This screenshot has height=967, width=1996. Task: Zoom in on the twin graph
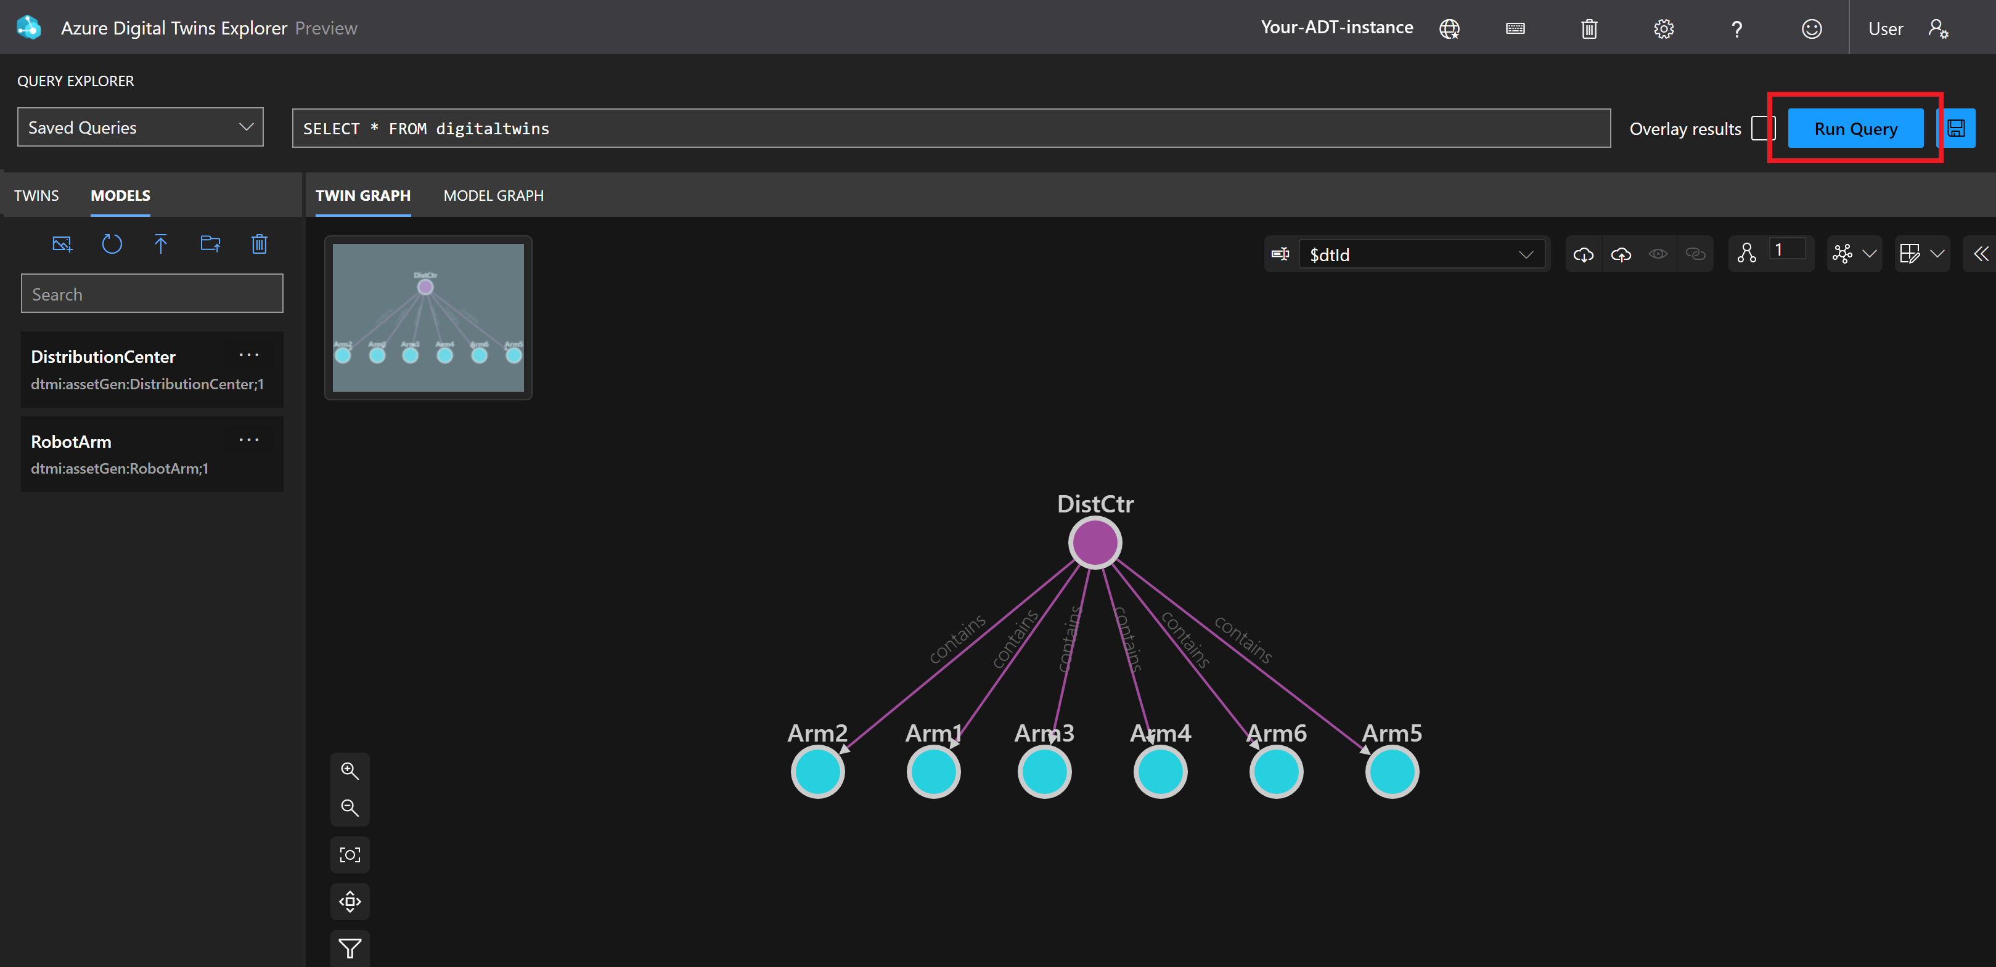pos(350,771)
